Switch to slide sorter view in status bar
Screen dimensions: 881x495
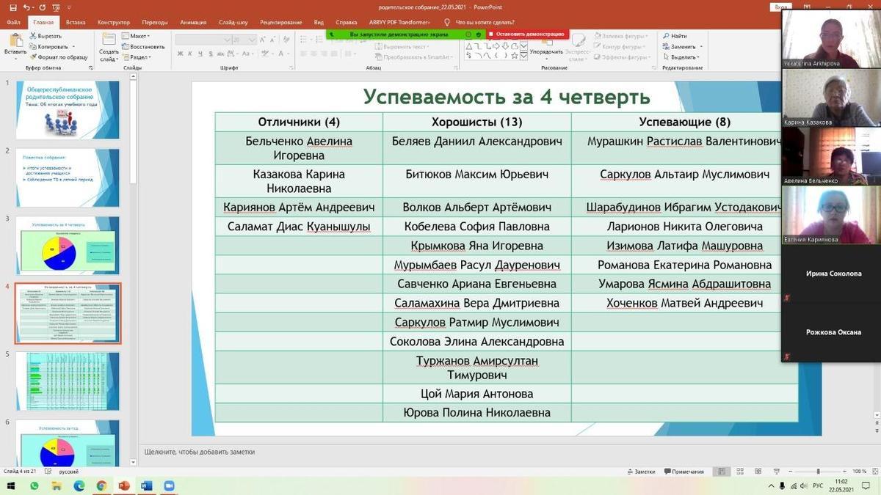(739, 472)
